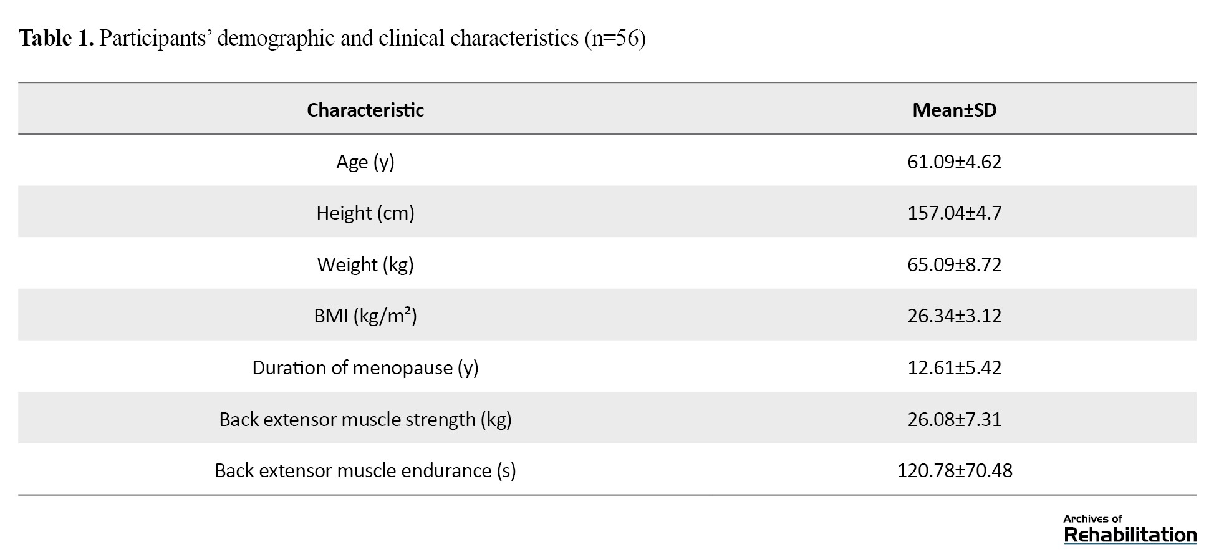This screenshot has height=557, width=1224.
Task: Select the BMI (kg/m²) row label
Action: (365, 316)
